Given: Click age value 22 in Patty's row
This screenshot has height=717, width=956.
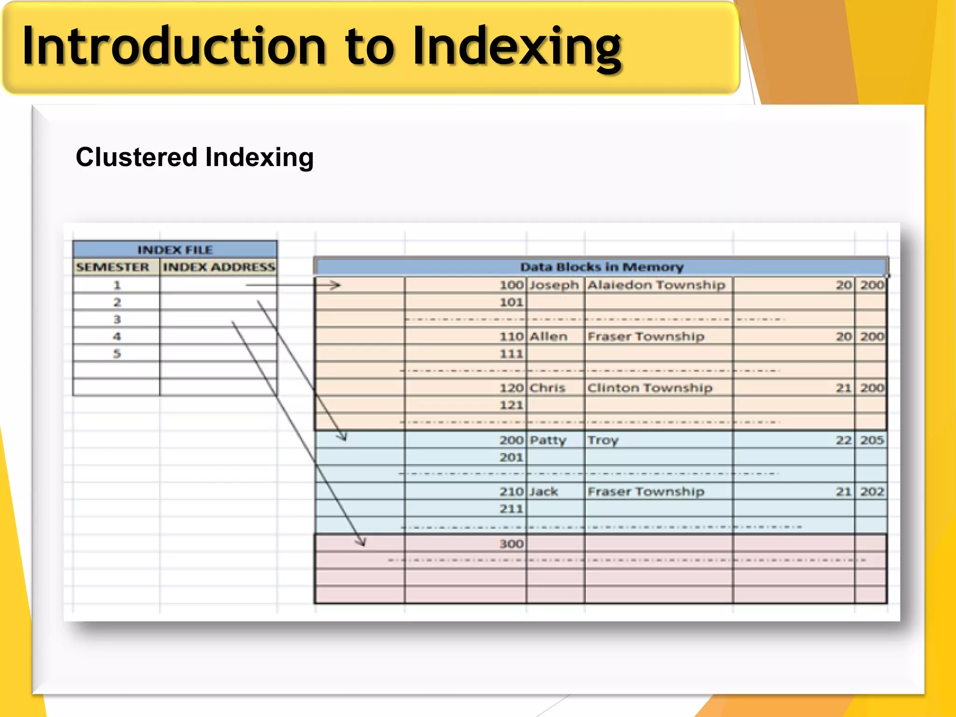Looking at the screenshot, I should coord(794,440).
